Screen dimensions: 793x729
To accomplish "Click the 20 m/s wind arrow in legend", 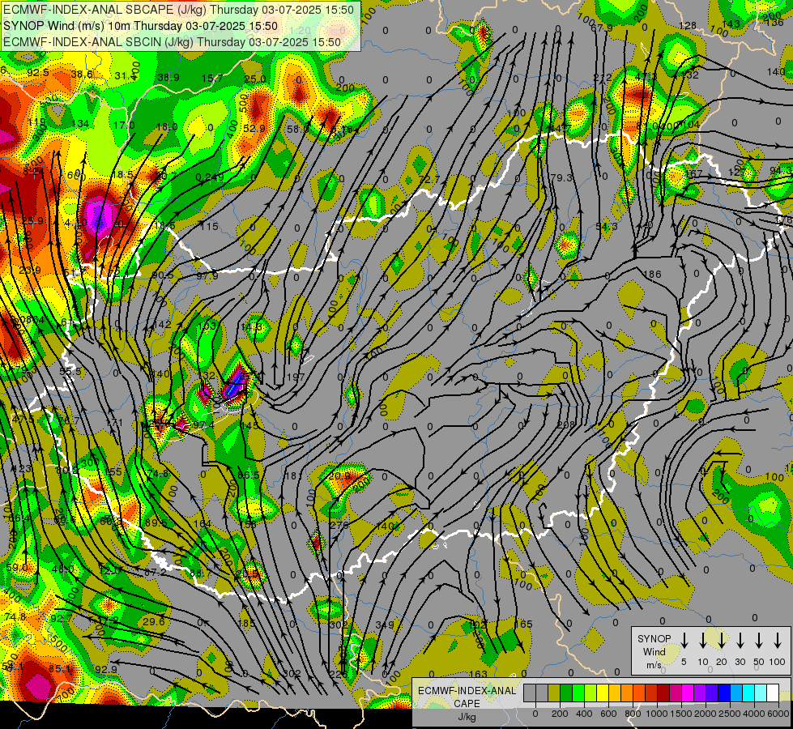I will point(722,641).
